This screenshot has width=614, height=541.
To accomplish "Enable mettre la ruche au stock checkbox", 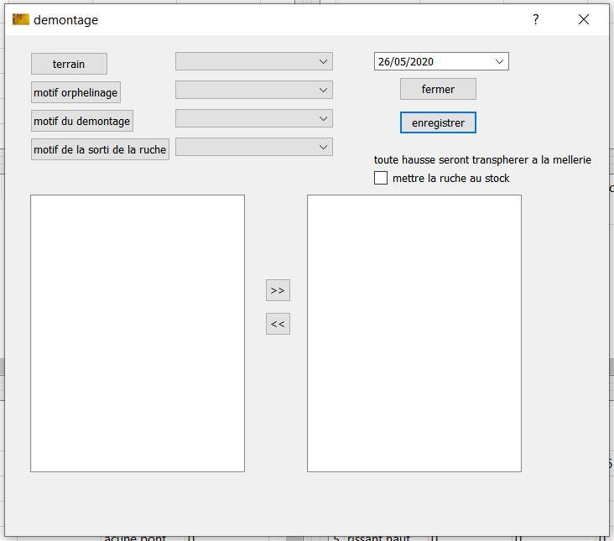I will (x=381, y=178).
